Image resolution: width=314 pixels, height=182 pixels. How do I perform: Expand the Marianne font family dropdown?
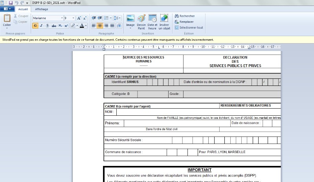point(62,18)
